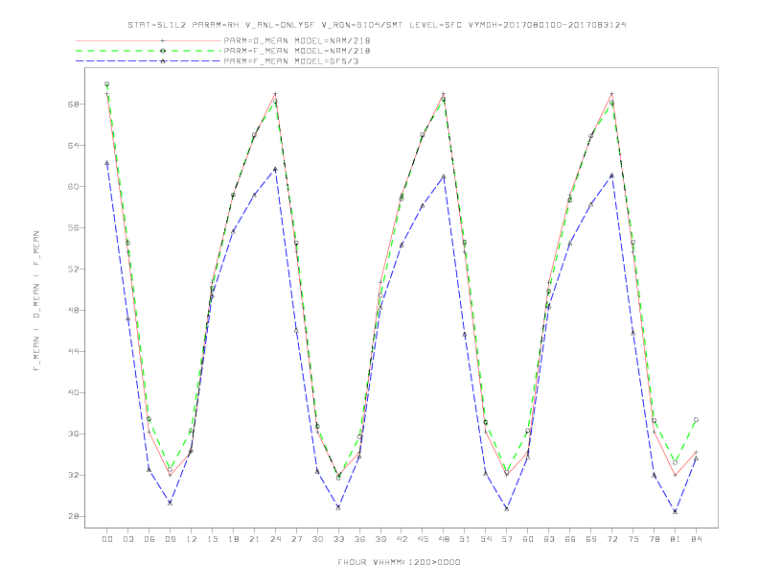Screen dimensions: 759x587
Task: Click x-axis forecast hour label 18
Action: 233,539
